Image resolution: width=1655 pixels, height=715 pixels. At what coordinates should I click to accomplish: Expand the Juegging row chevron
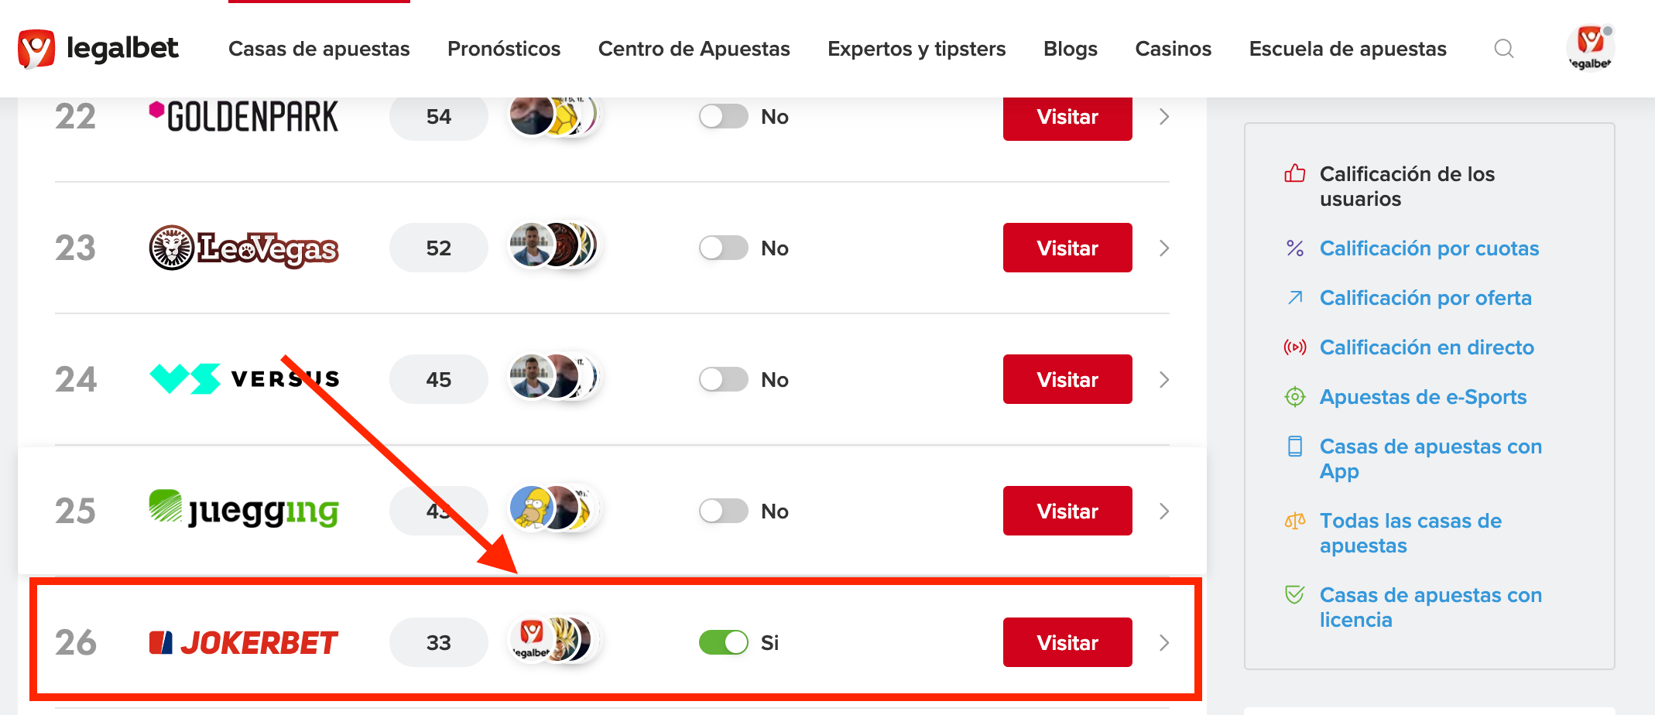(1163, 511)
